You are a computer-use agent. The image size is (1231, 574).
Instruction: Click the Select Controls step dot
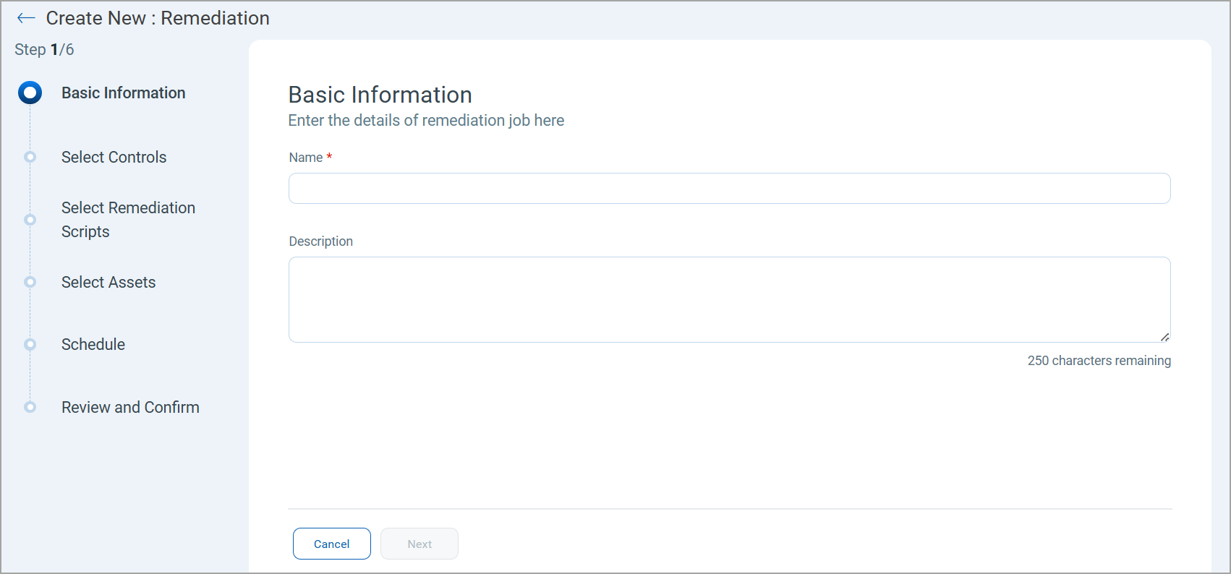pos(30,157)
